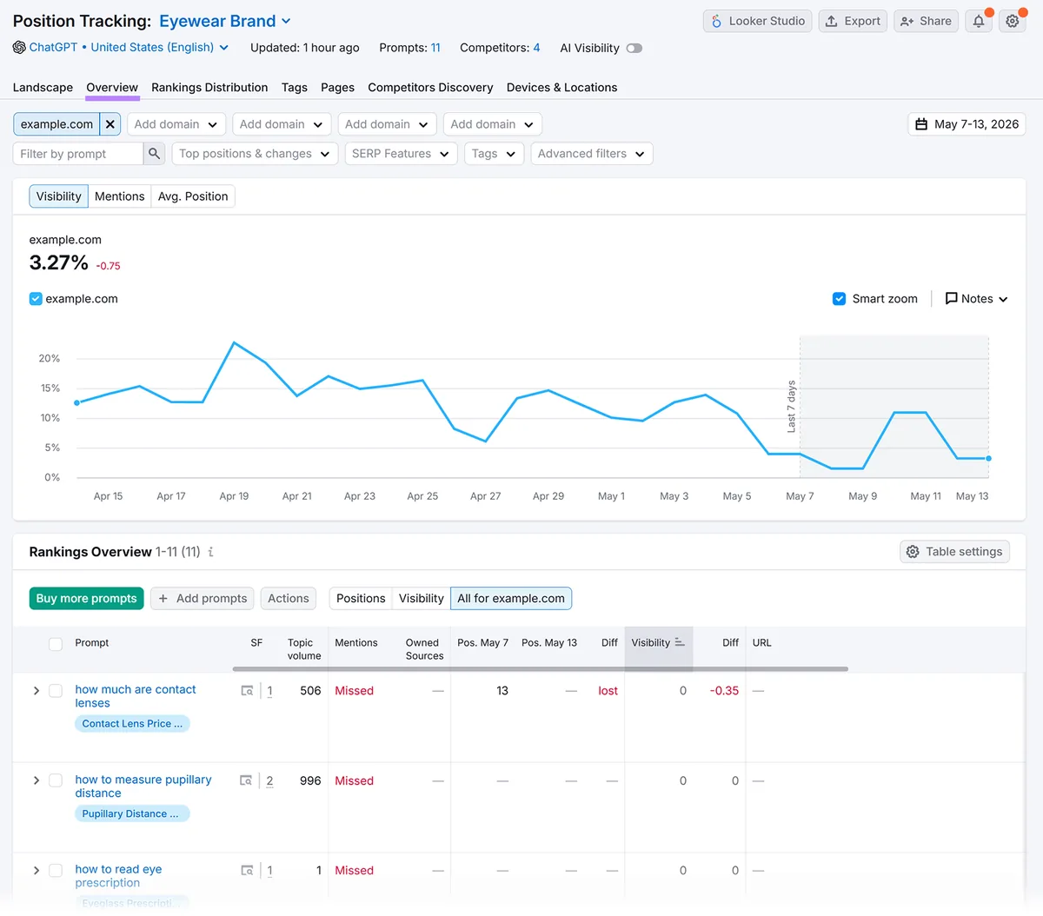Open the Pages tab
This screenshot has height=916, width=1043.
pyautogui.click(x=337, y=87)
